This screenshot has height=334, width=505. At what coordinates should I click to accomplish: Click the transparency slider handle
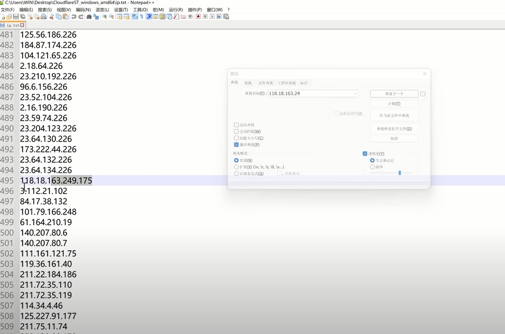point(400,173)
